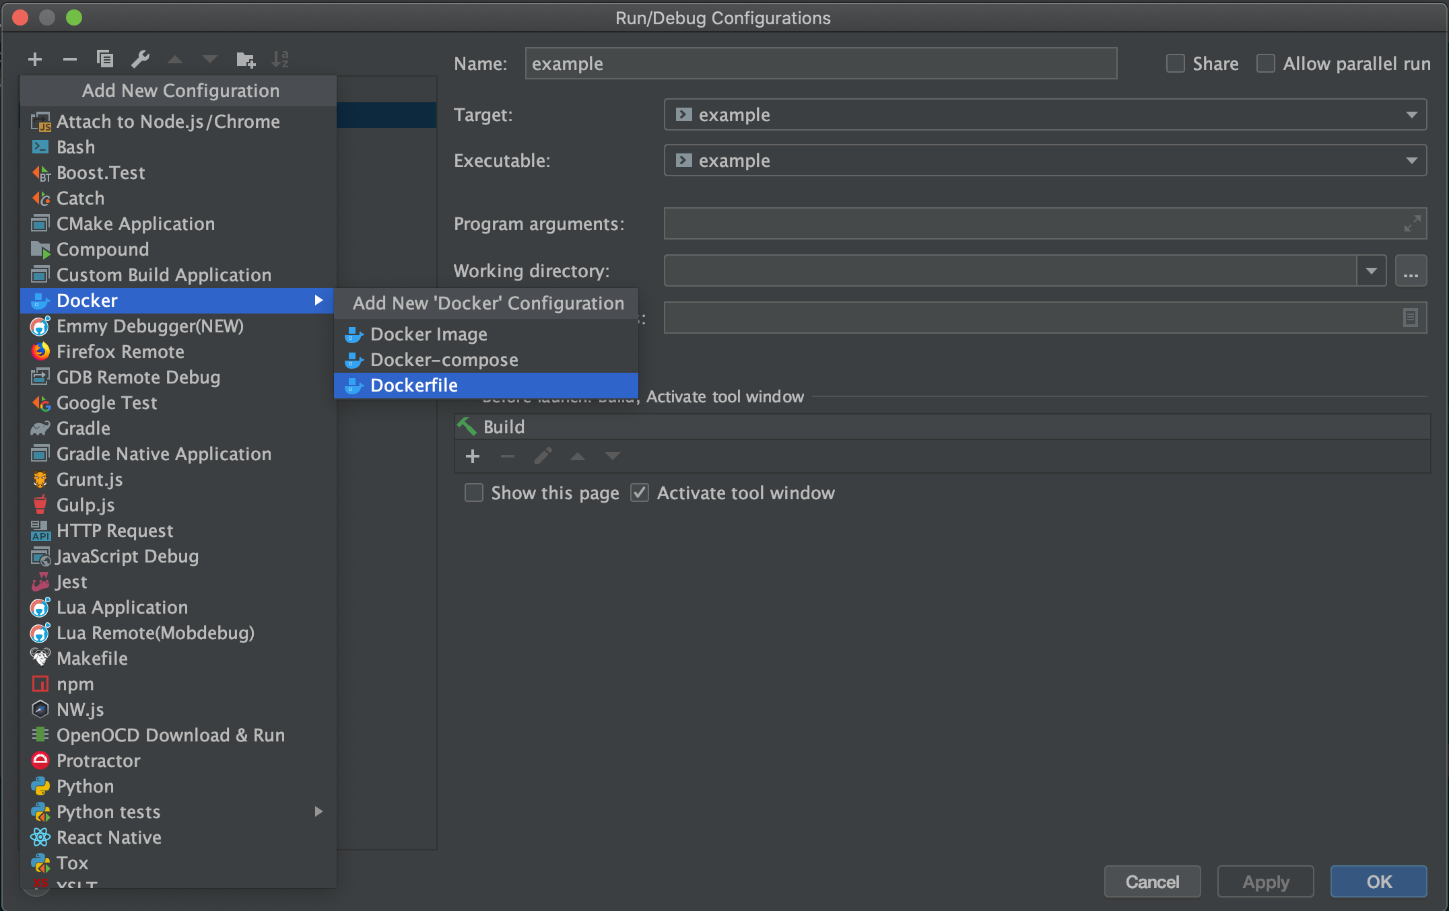Open the Executable dropdown

click(x=1411, y=161)
